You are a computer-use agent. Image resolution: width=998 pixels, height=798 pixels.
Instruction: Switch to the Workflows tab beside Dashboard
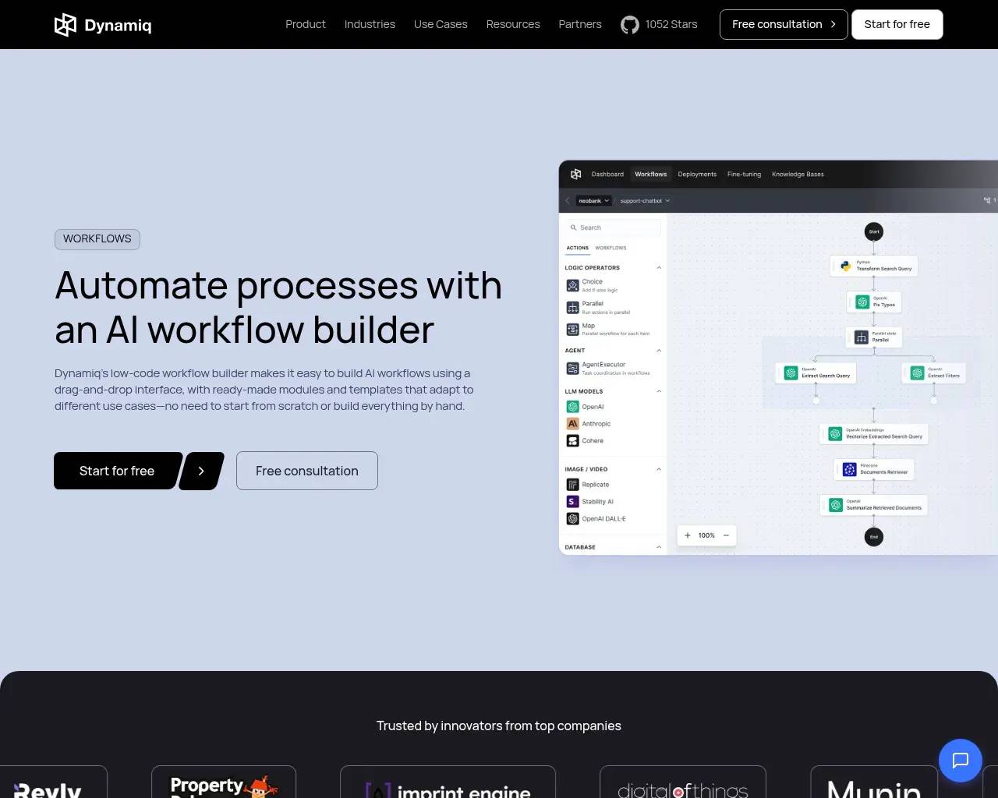pos(650,175)
